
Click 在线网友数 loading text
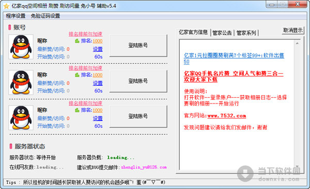37,167
